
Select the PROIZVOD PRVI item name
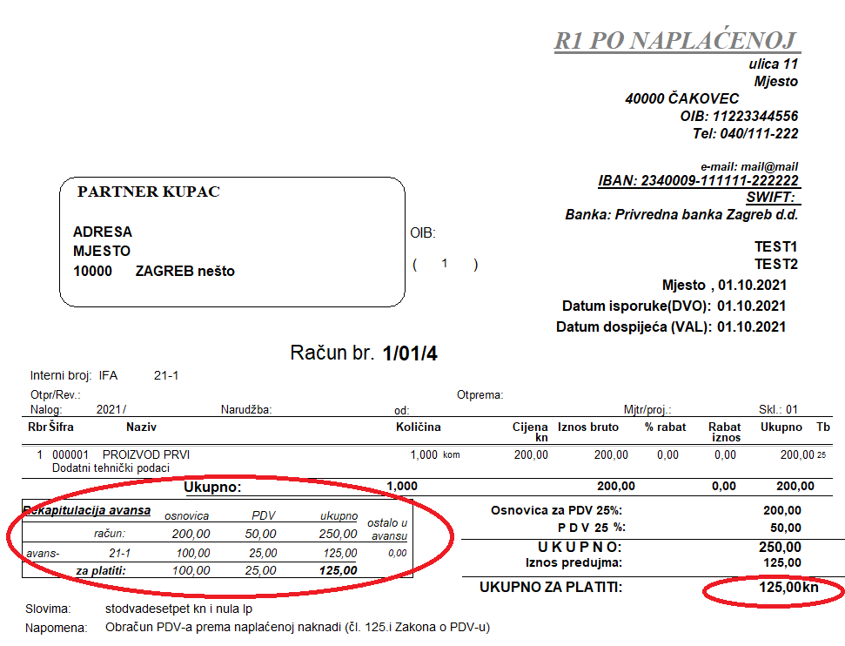[x=145, y=454]
